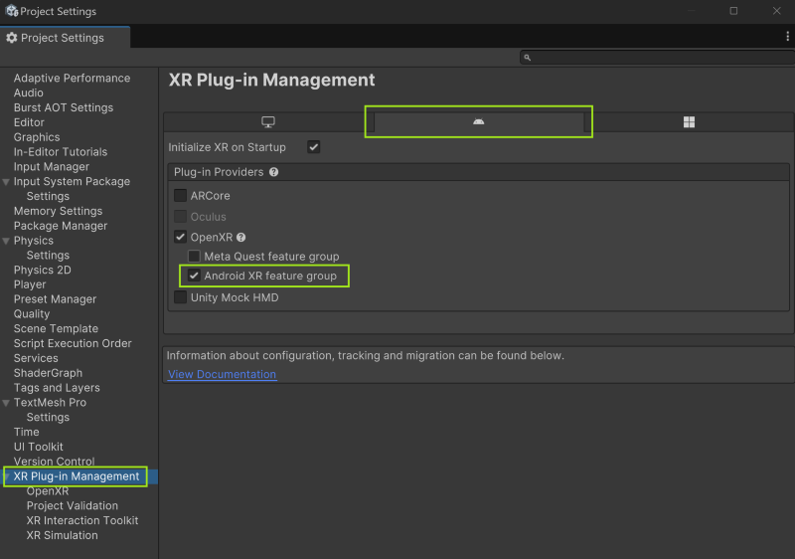This screenshot has width=795, height=559.
Task: Collapse the TextMesh Pro section
Action: [x=7, y=403]
